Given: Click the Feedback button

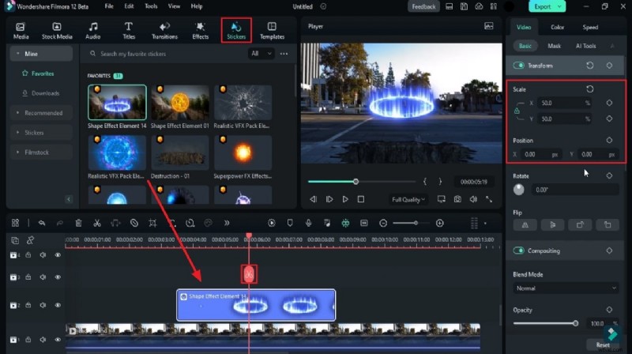Looking at the screenshot, I should (x=423, y=6).
